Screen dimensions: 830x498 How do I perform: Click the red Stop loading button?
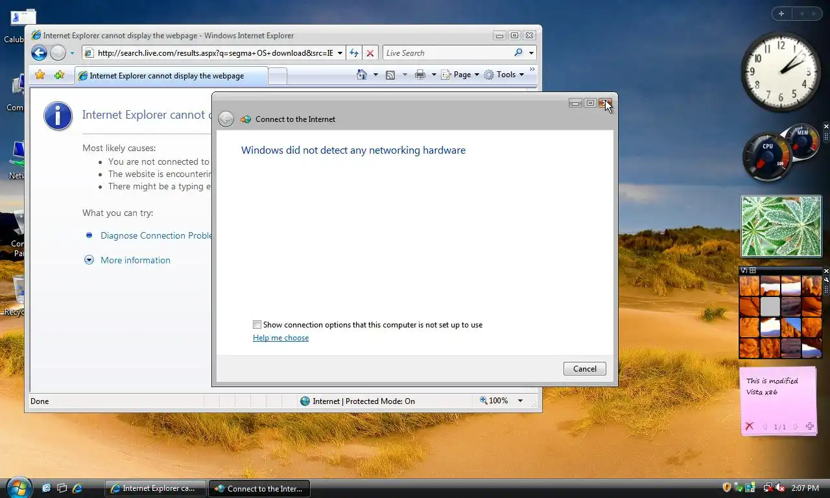370,53
